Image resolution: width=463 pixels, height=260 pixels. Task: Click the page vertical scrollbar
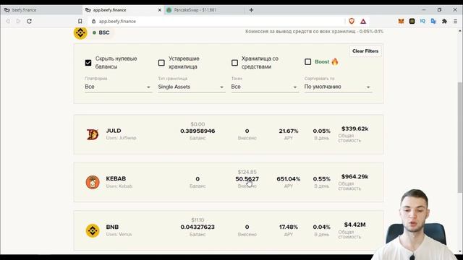460,137
